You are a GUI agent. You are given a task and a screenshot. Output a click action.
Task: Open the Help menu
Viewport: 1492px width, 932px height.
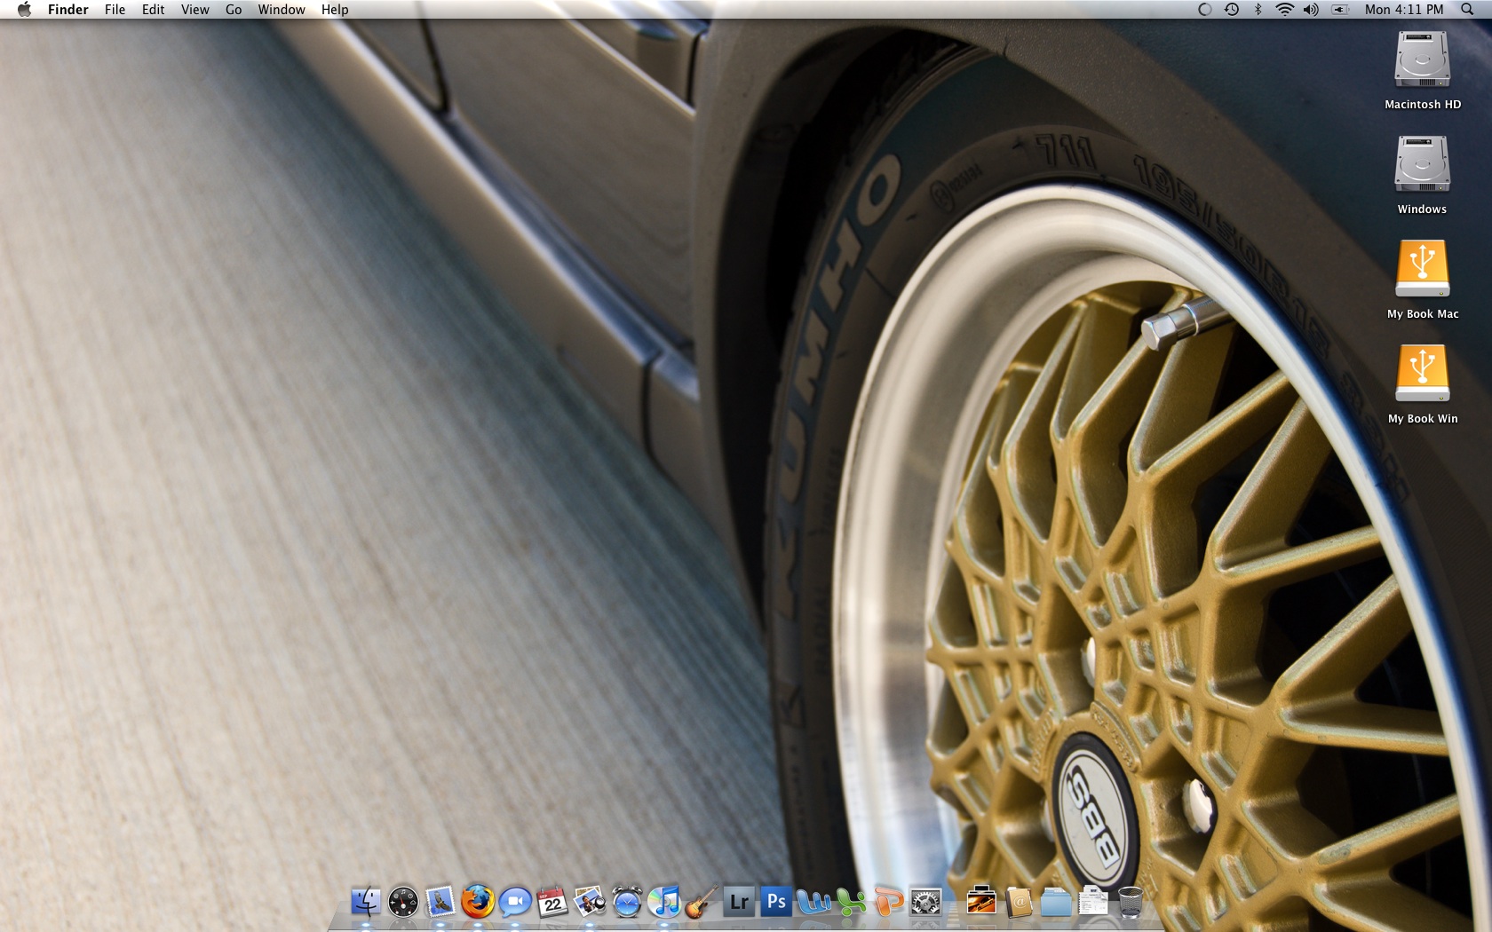click(335, 10)
